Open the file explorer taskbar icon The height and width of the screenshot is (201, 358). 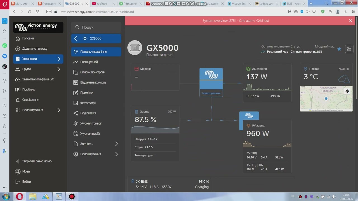pyautogui.click(x=33, y=197)
